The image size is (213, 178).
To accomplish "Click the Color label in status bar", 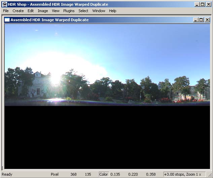I will (104, 174).
